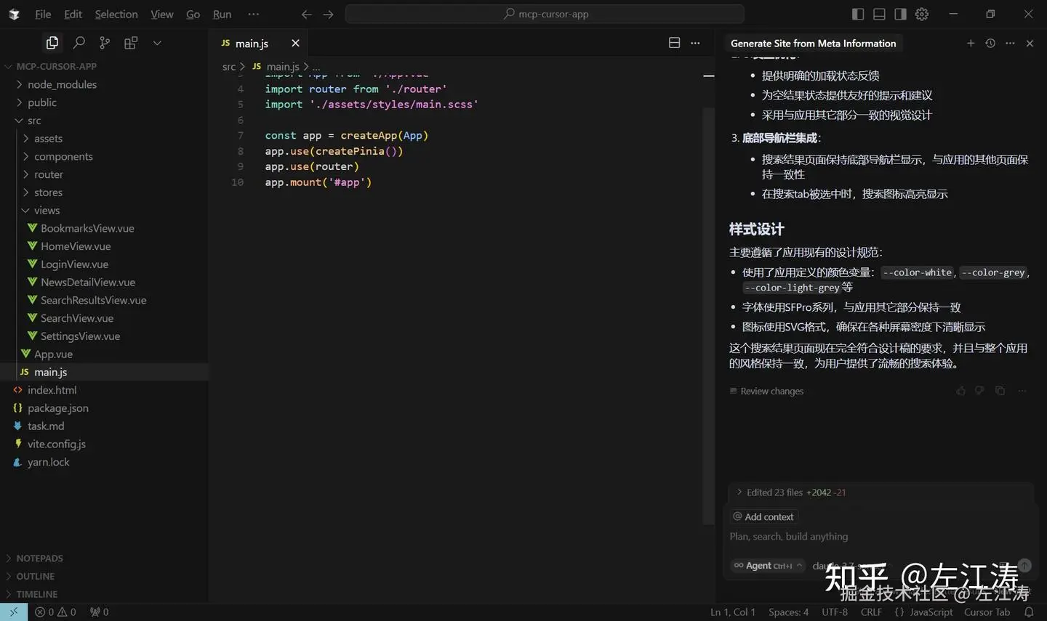Give thumbs up to response
The height and width of the screenshot is (621, 1047).
coord(961,391)
